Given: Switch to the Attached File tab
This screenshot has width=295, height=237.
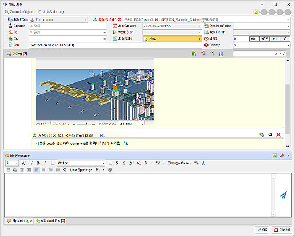Looking at the screenshot, I should (x=50, y=220).
